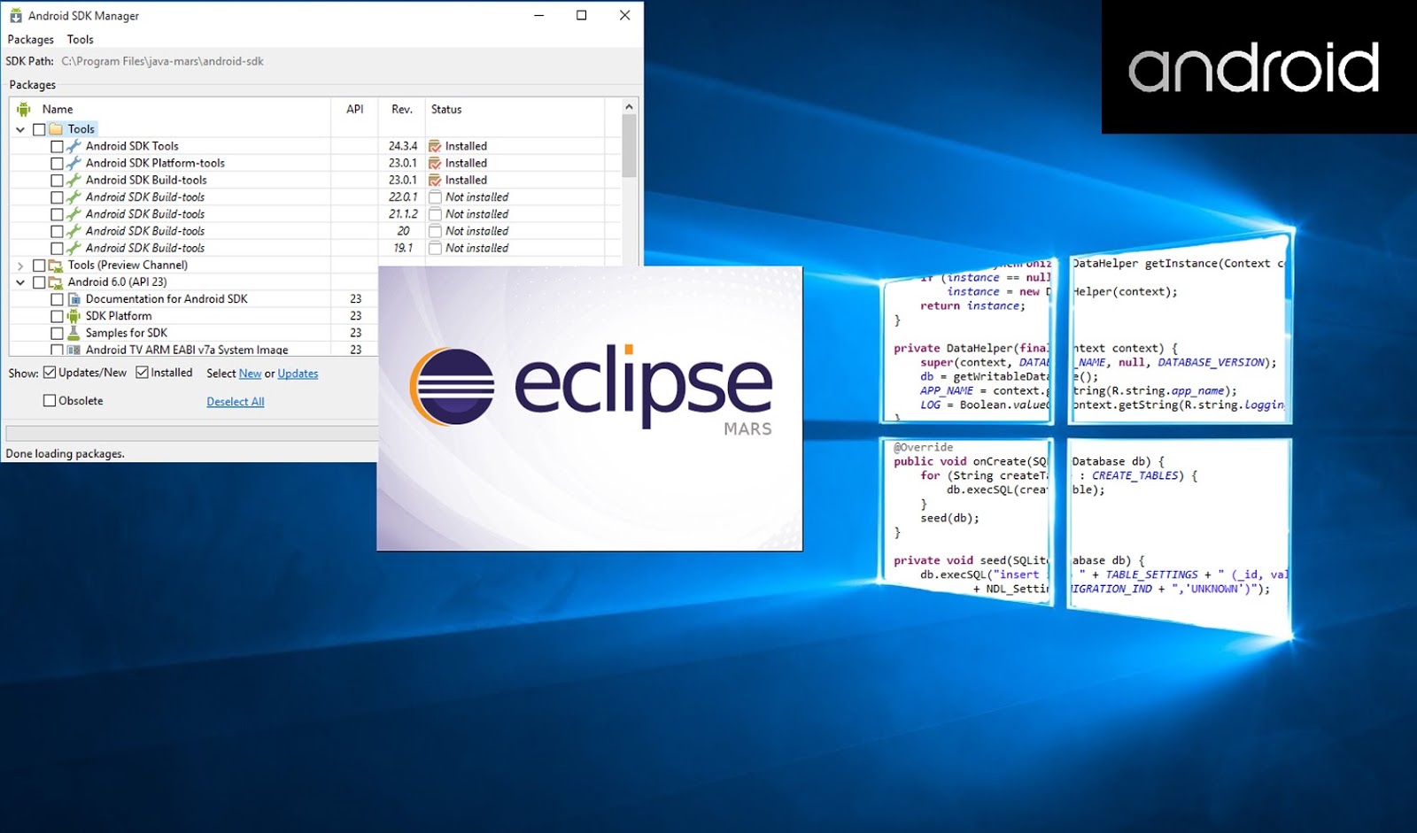Click the Android SDK Manager title bar icon
This screenshot has height=833, width=1417.
point(15,15)
